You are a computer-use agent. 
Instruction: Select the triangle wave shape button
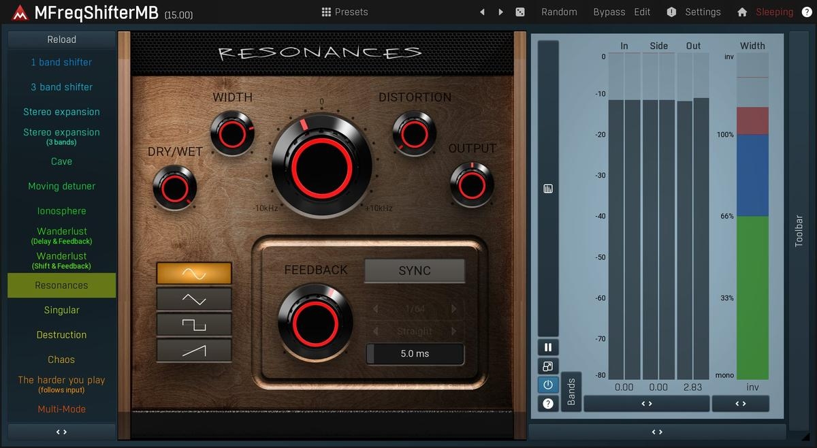click(x=194, y=299)
